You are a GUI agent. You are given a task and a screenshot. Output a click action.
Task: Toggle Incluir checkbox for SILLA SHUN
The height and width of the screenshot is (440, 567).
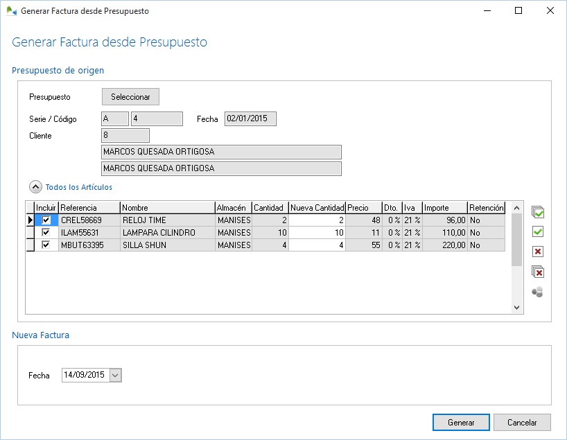46,245
